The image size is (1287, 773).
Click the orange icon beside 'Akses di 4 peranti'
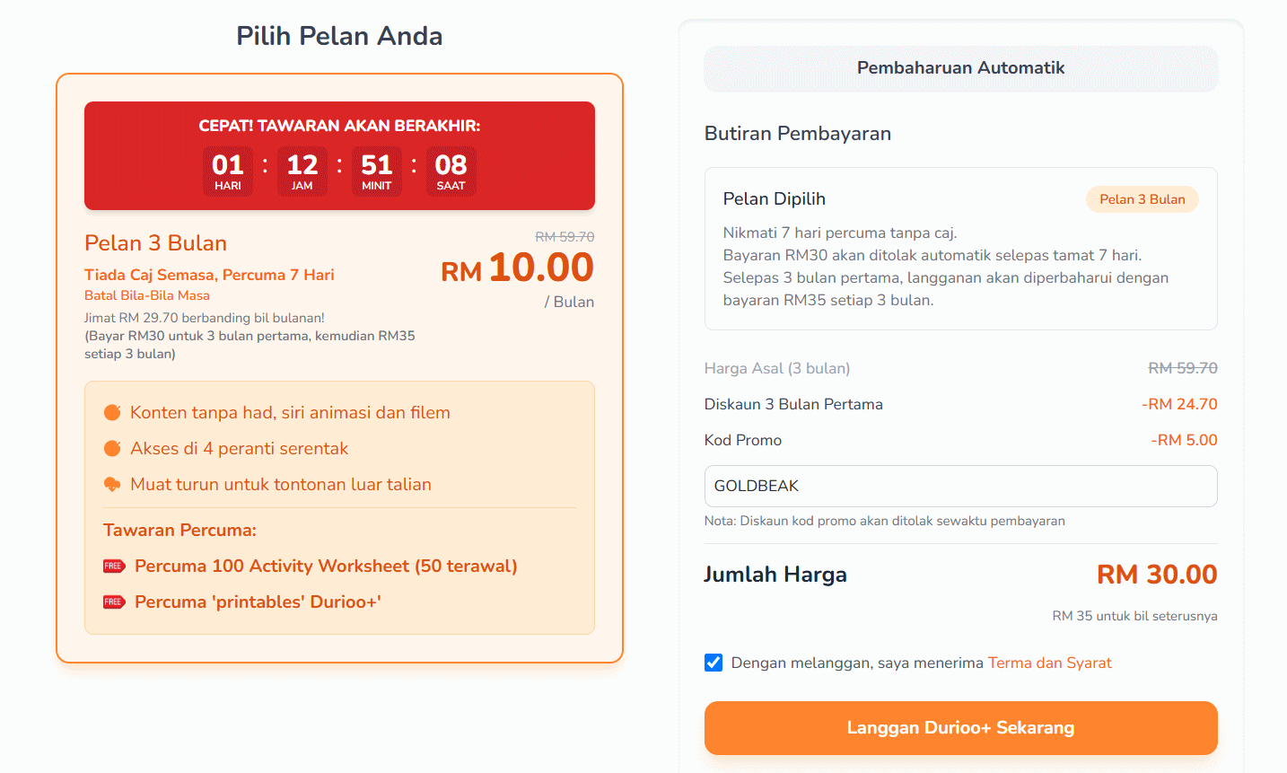112,448
